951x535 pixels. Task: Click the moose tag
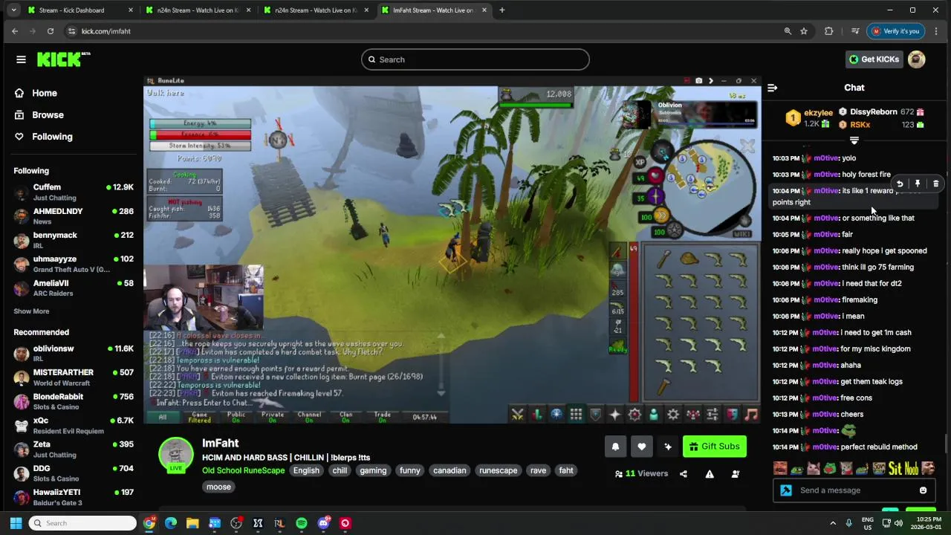pos(218,487)
